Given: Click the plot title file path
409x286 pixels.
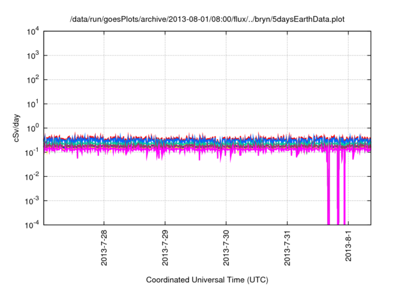Looking at the screenshot, I should tap(207, 19).
